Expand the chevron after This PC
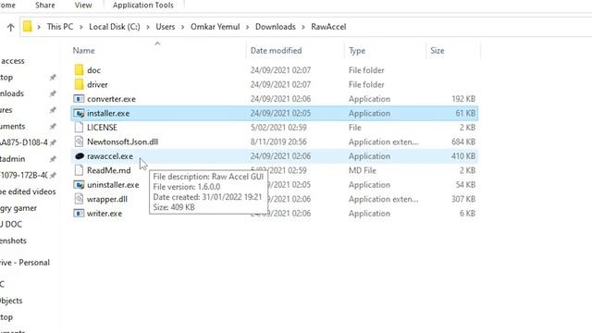 click(80, 27)
